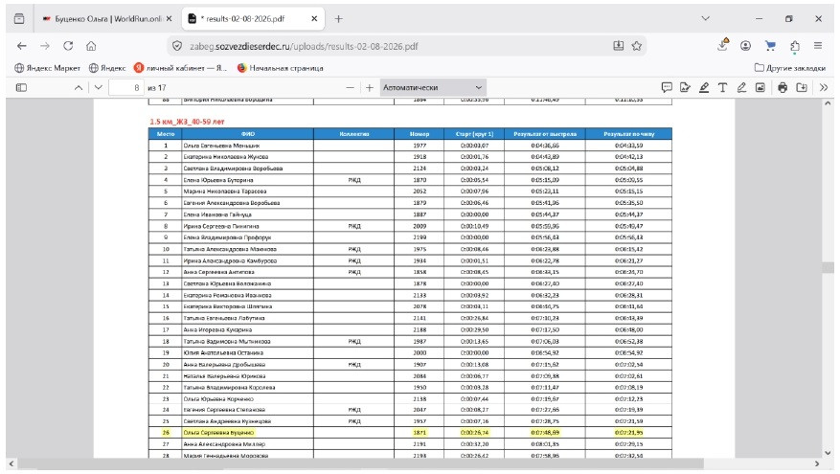Image resolution: width=840 pixels, height=474 pixels.
Task: Print the PDF document
Action: click(783, 87)
